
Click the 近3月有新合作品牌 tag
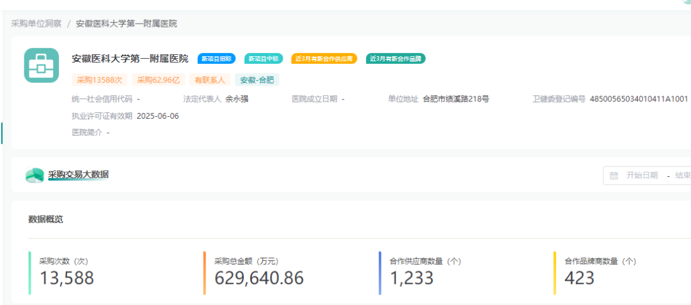pos(395,59)
